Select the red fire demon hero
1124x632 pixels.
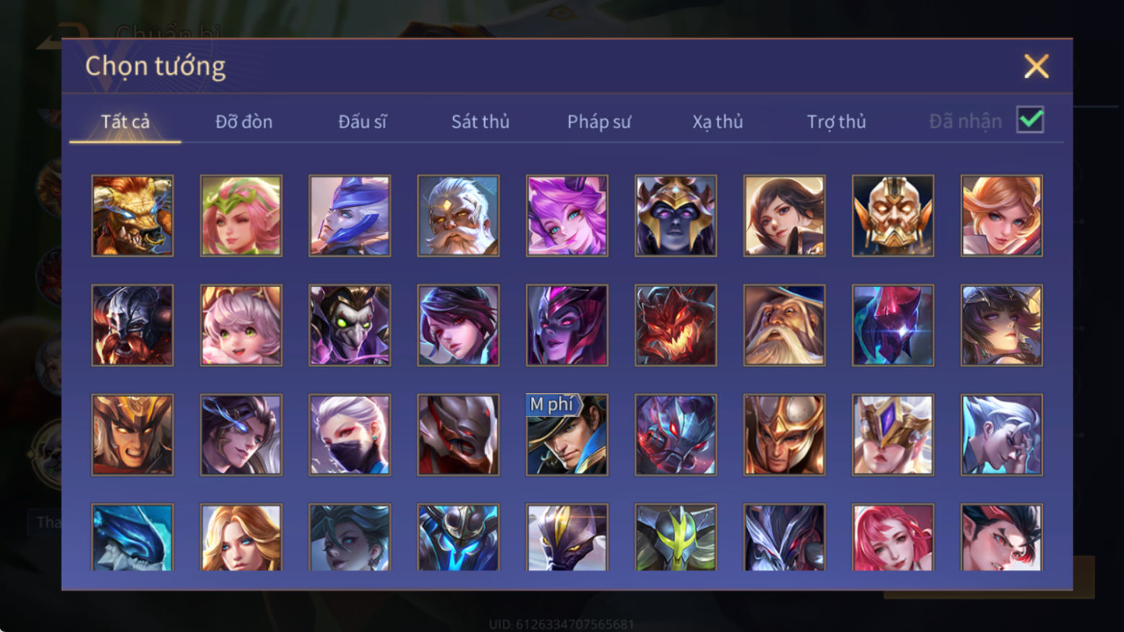[x=676, y=325]
